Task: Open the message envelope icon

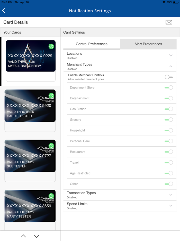Action: (x=169, y=22)
